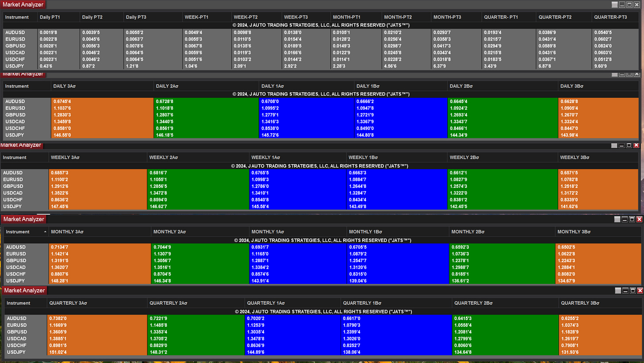Click the orange cell with value 151.02'4
The width and height of the screenshot is (644, 363).
97,352
